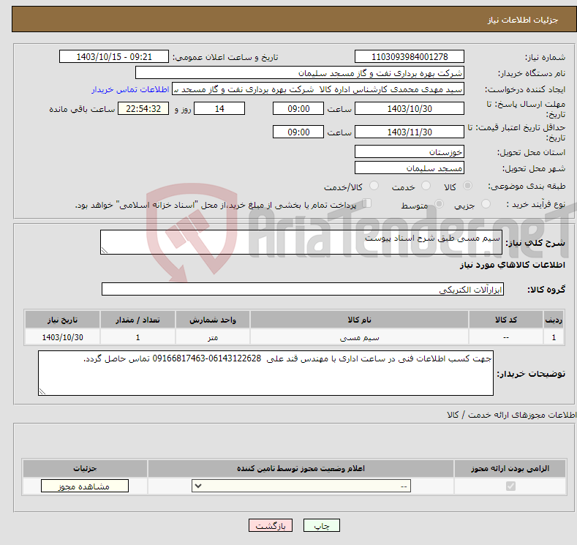This screenshot has height=545, width=577.
Task: Click the نام دستگاه خریدار field
Action: click(300, 73)
